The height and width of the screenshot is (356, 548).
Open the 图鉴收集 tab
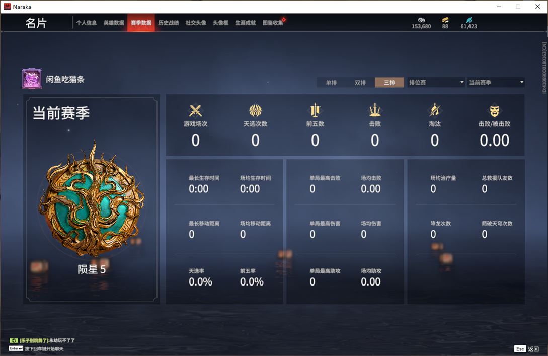[x=273, y=23]
